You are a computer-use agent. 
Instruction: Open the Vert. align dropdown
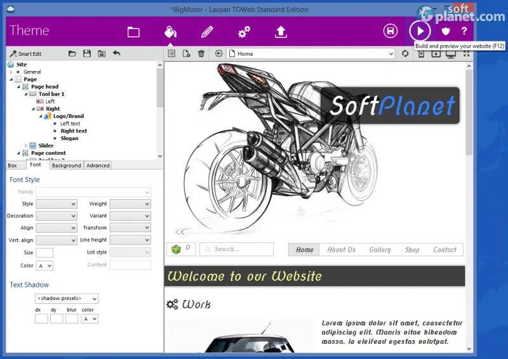[57, 240]
